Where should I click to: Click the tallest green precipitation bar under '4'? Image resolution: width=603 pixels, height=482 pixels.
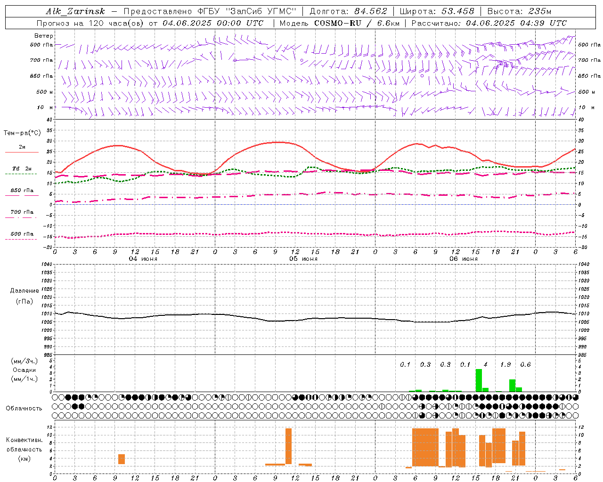click(x=479, y=380)
